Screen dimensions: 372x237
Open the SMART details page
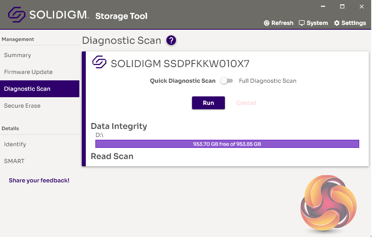(x=14, y=161)
